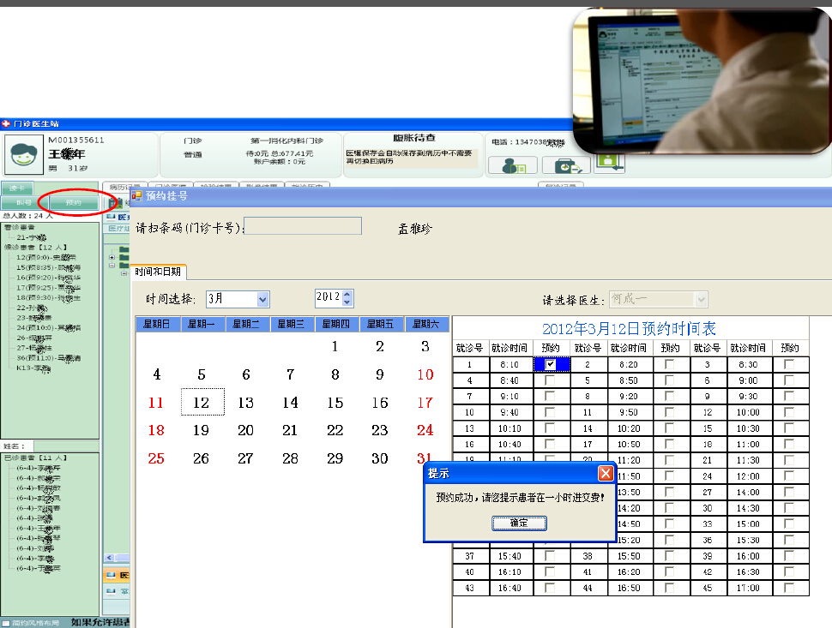Tick the 8:30 appointment slot checkbox
Viewport: 832px width, 628px height.
(x=788, y=364)
